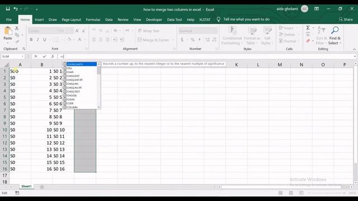The image size is (358, 201).
Task: Open Insert Function via the fx icon
Action: tap(53, 56)
